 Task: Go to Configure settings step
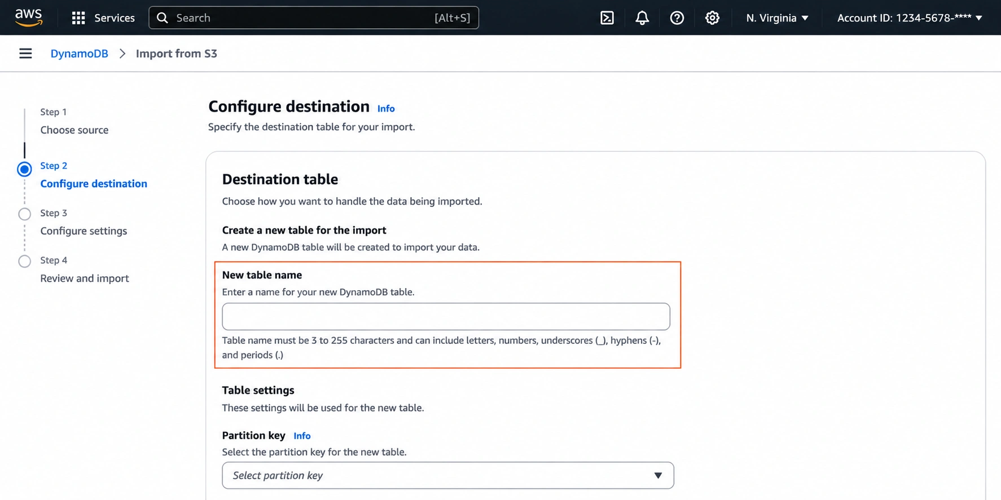point(84,231)
